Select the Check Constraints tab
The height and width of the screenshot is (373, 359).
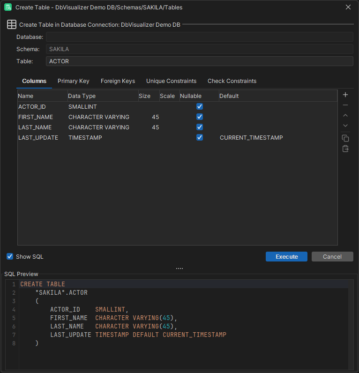tap(232, 81)
